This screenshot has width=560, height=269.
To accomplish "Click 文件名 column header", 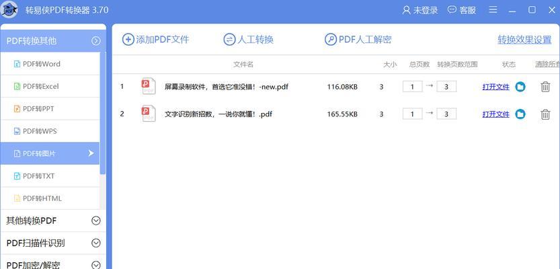I will pyautogui.click(x=243, y=65).
